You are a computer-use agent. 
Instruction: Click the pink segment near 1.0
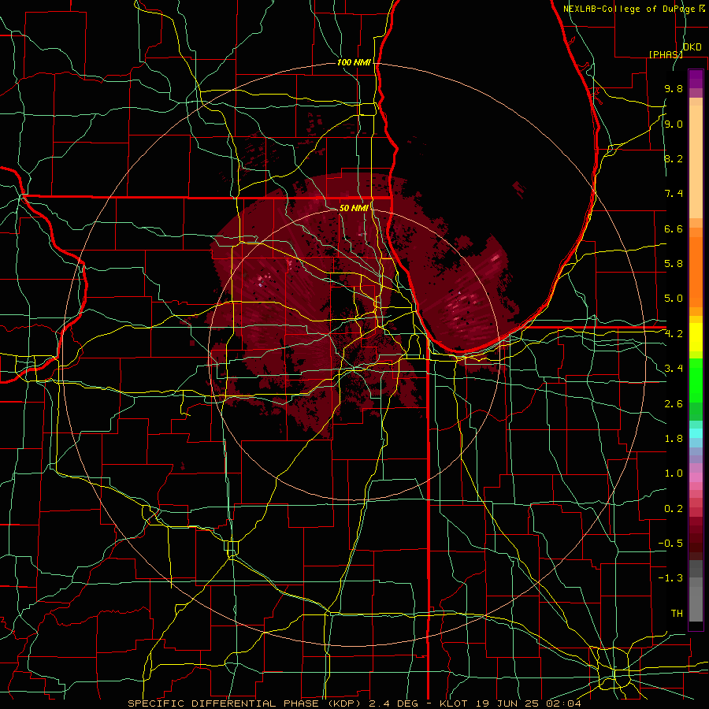click(x=696, y=477)
